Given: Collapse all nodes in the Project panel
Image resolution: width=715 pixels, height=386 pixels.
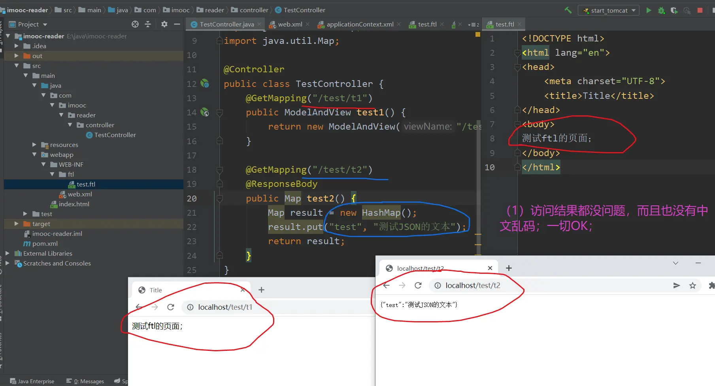Looking at the screenshot, I should click(x=148, y=24).
